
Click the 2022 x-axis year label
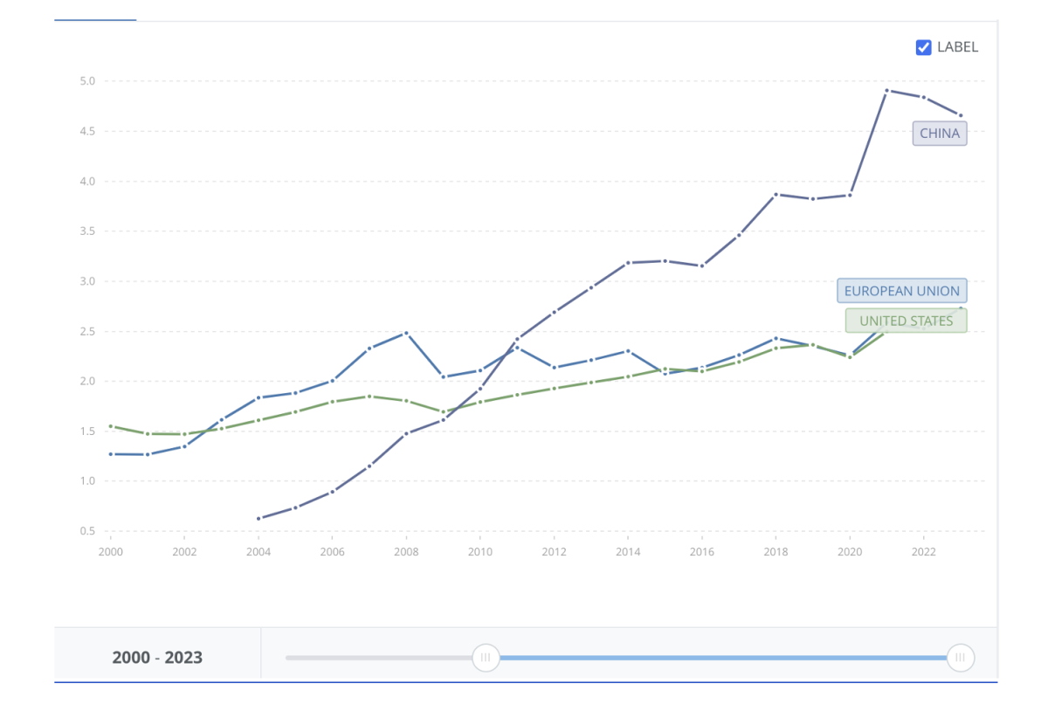(923, 552)
